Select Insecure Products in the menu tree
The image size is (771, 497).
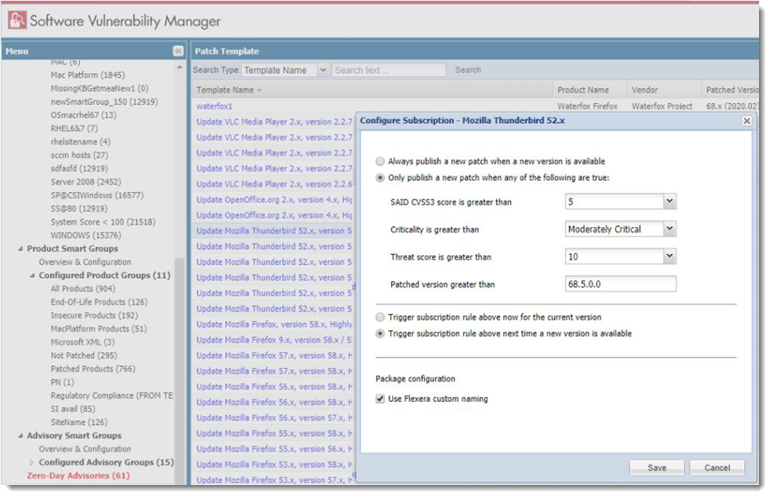[83, 315]
